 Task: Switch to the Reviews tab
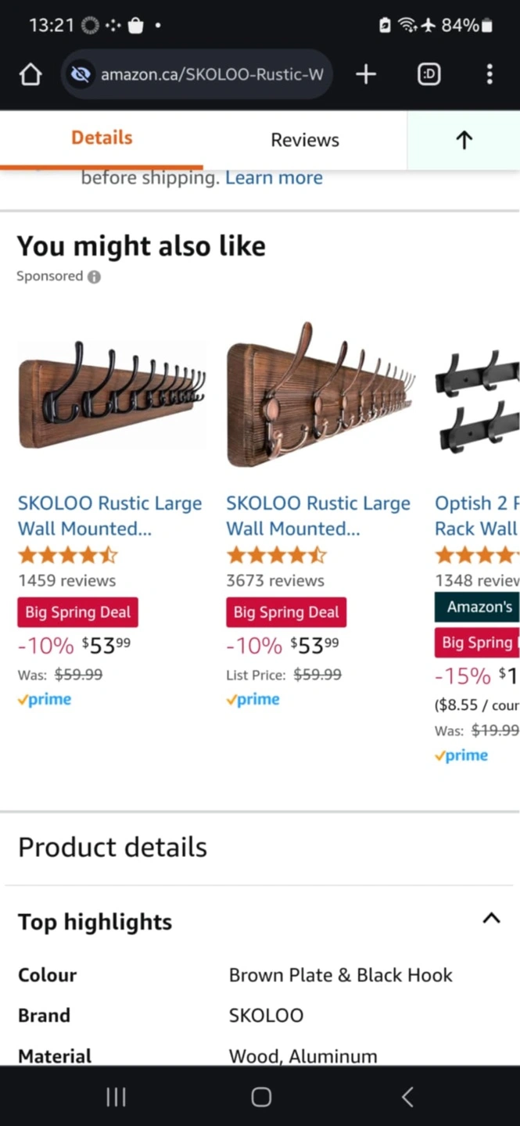click(x=305, y=140)
